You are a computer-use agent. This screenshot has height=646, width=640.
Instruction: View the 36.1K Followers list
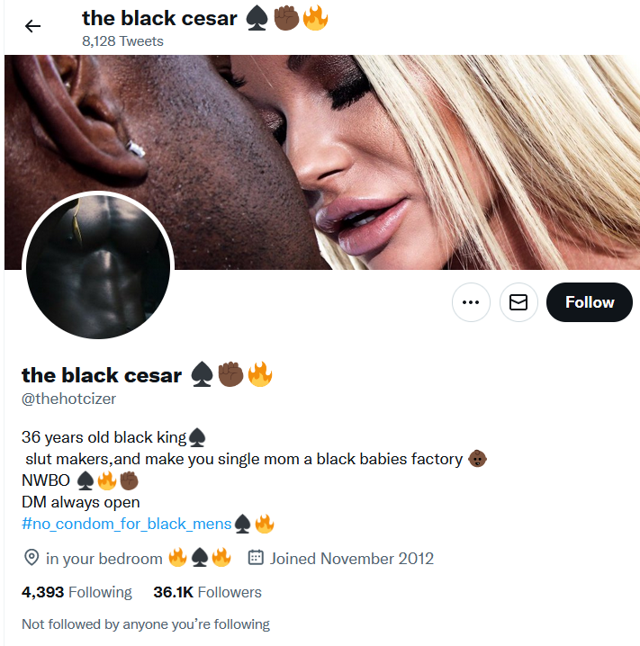pyautogui.click(x=207, y=592)
